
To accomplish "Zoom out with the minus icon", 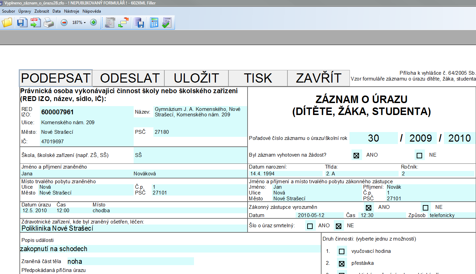I will coord(64,23).
